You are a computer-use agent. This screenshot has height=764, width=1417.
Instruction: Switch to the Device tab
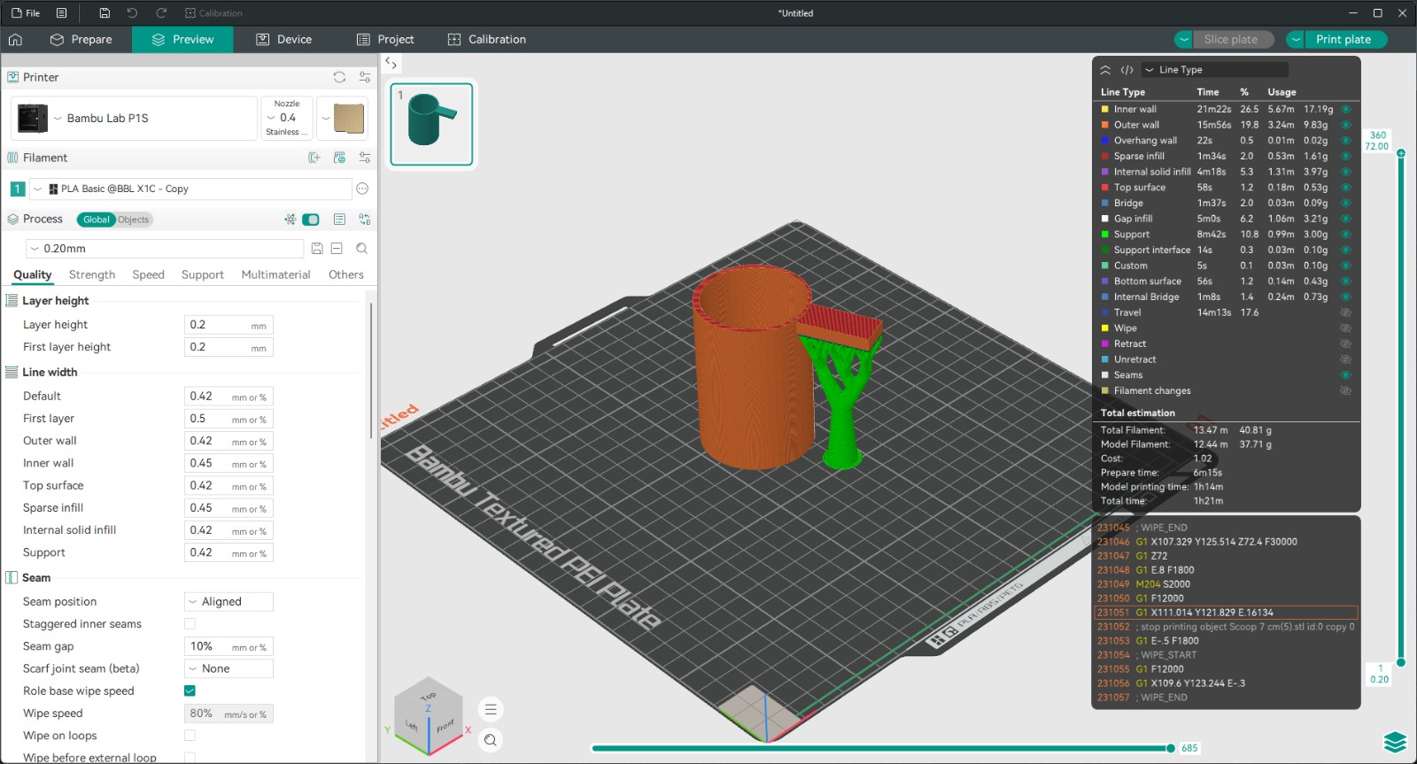click(x=284, y=39)
